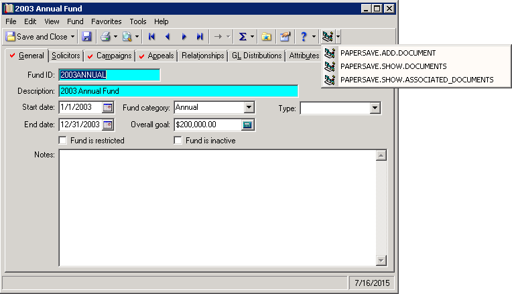Switch to the General tab
The image size is (512, 294).
[x=27, y=56]
